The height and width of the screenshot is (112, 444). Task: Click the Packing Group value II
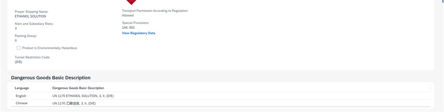[16, 40]
